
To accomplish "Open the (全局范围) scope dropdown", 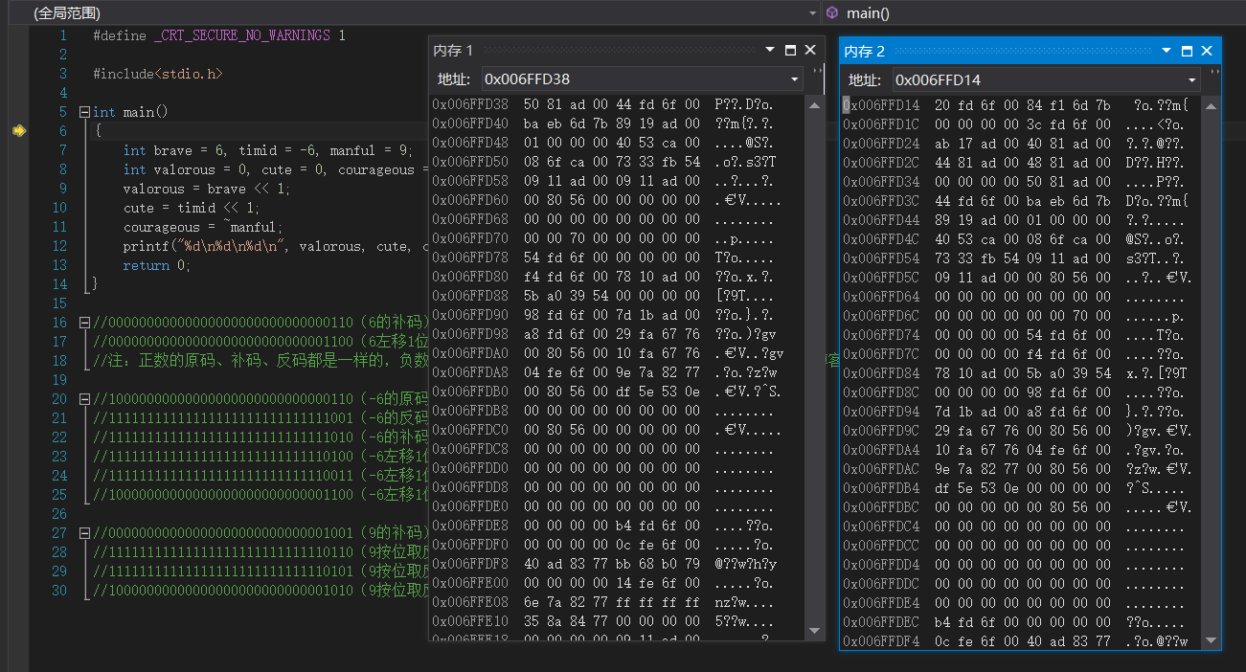I will (x=812, y=13).
